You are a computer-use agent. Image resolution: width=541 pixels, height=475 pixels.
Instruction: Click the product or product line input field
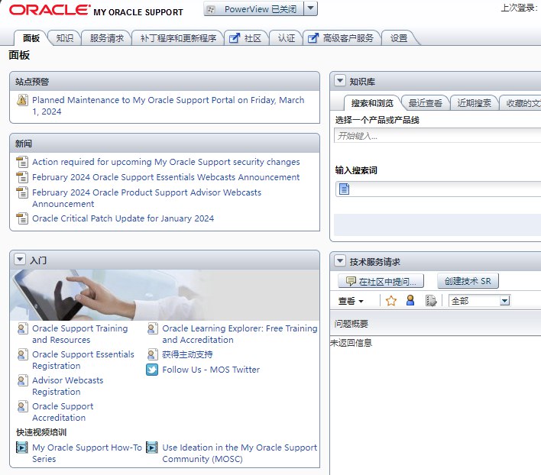click(x=437, y=136)
